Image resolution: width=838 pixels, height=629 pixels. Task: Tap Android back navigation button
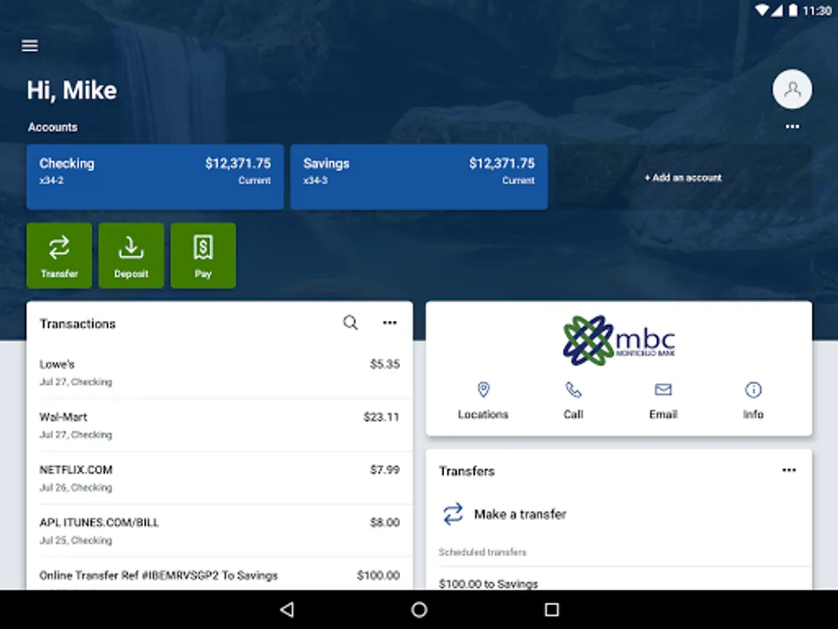[286, 609]
